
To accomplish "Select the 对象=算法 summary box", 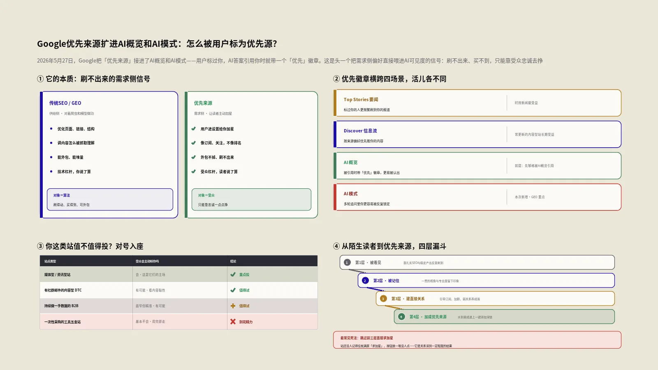I will (110, 199).
